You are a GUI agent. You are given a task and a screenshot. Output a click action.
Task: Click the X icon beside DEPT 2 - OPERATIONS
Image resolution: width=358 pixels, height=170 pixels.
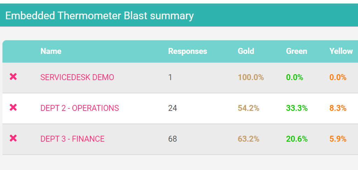pyautogui.click(x=13, y=107)
